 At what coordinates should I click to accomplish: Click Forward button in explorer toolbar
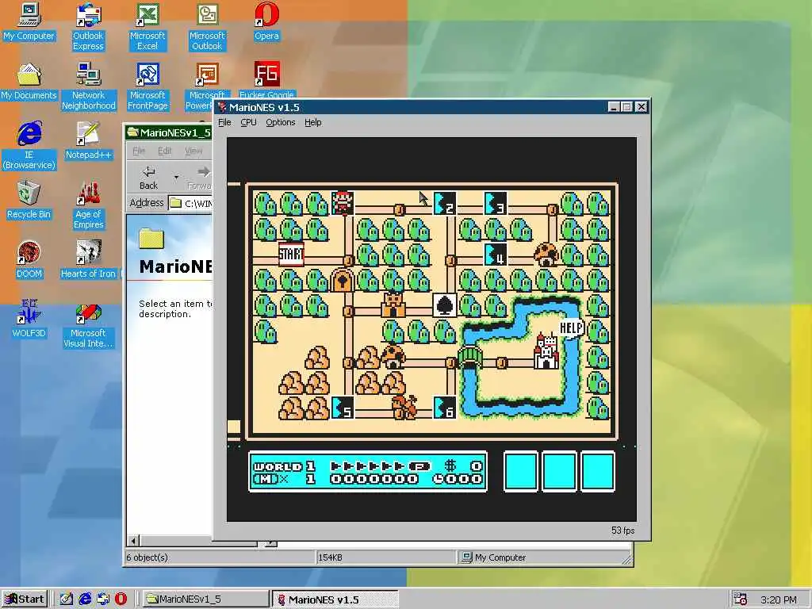click(x=199, y=178)
